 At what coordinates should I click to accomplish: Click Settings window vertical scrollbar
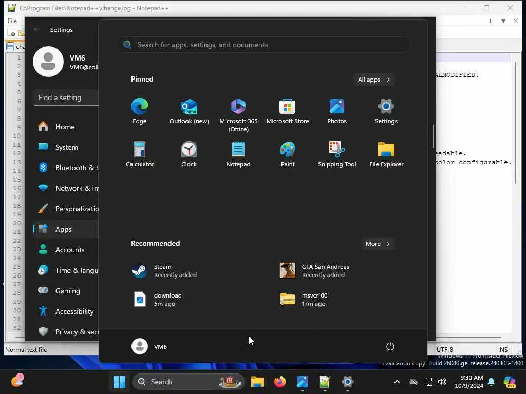433,135
